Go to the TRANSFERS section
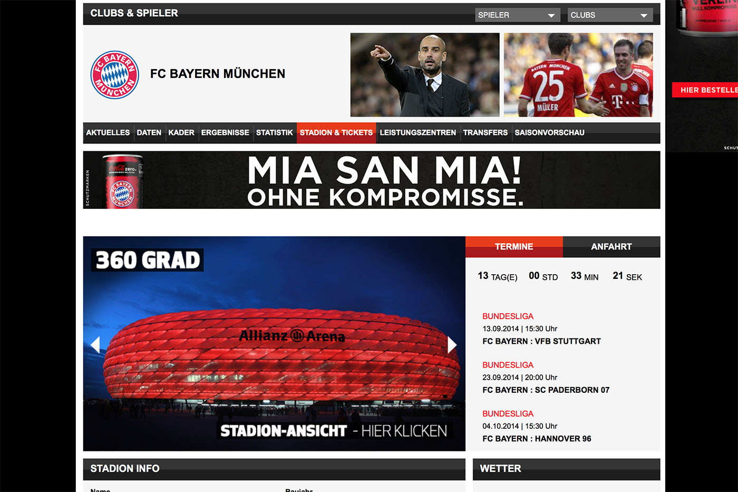Image resolution: width=738 pixels, height=492 pixels. (x=485, y=133)
